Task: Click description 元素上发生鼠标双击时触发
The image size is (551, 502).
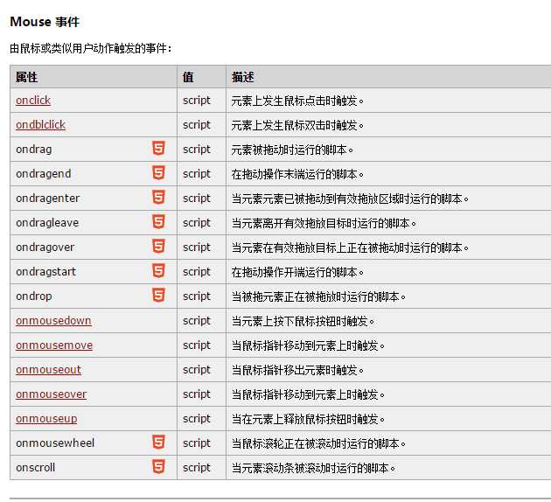Action: (x=297, y=125)
